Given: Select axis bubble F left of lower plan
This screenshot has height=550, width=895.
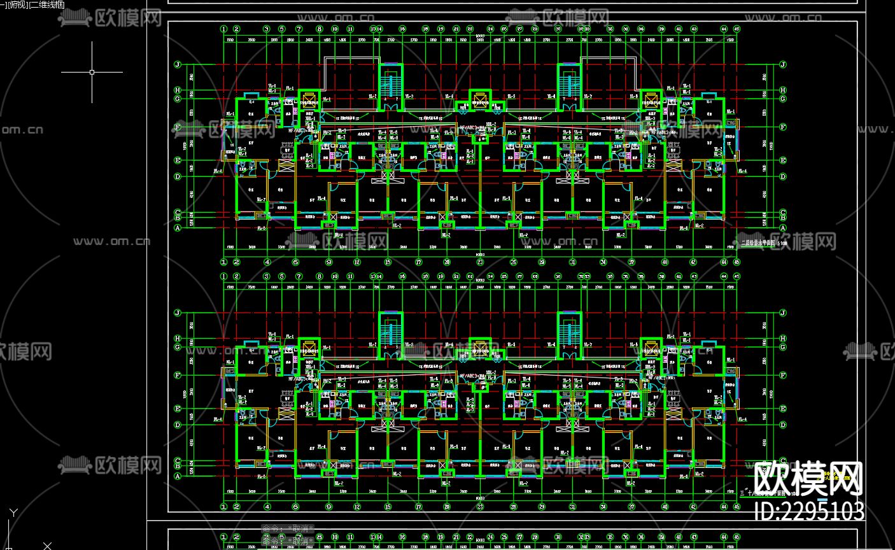Looking at the screenshot, I should coord(178,376).
